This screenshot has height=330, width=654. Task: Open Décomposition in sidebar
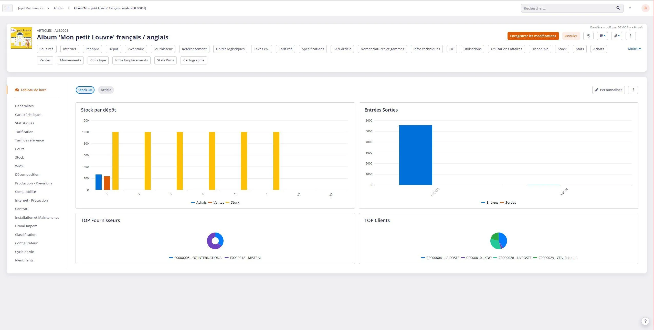pos(27,174)
